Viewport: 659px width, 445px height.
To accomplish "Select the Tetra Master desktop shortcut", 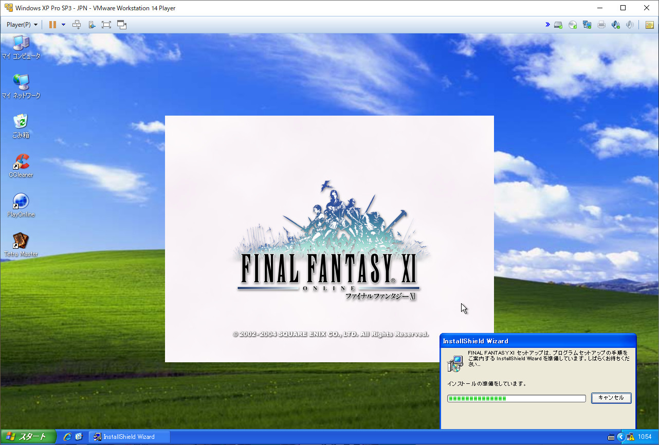I will [x=21, y=245].
